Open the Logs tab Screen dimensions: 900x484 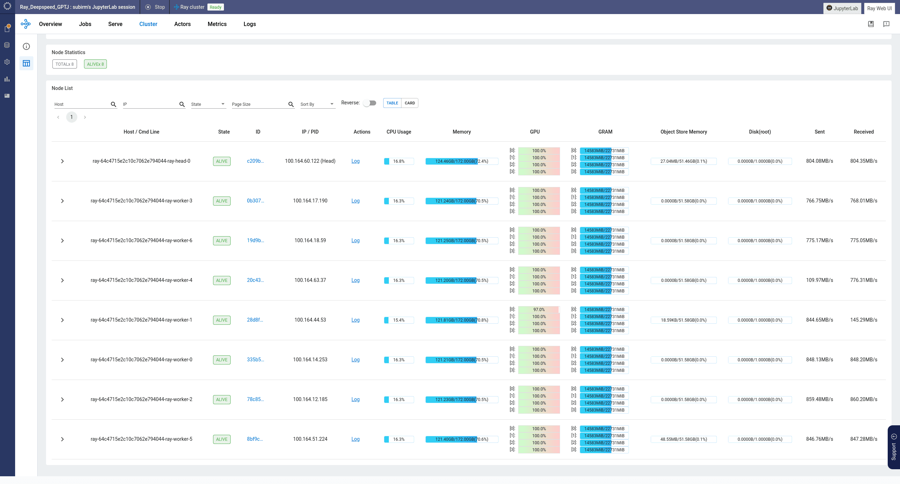pos(250,24)
